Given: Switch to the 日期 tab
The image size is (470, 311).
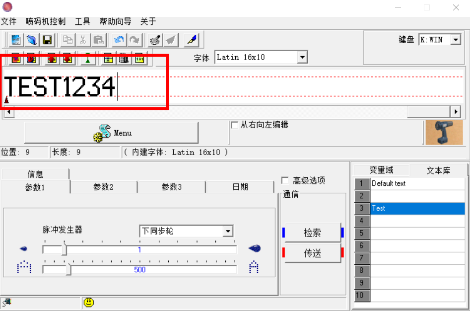Looking at the screenshot, I should tap(240, 187).
